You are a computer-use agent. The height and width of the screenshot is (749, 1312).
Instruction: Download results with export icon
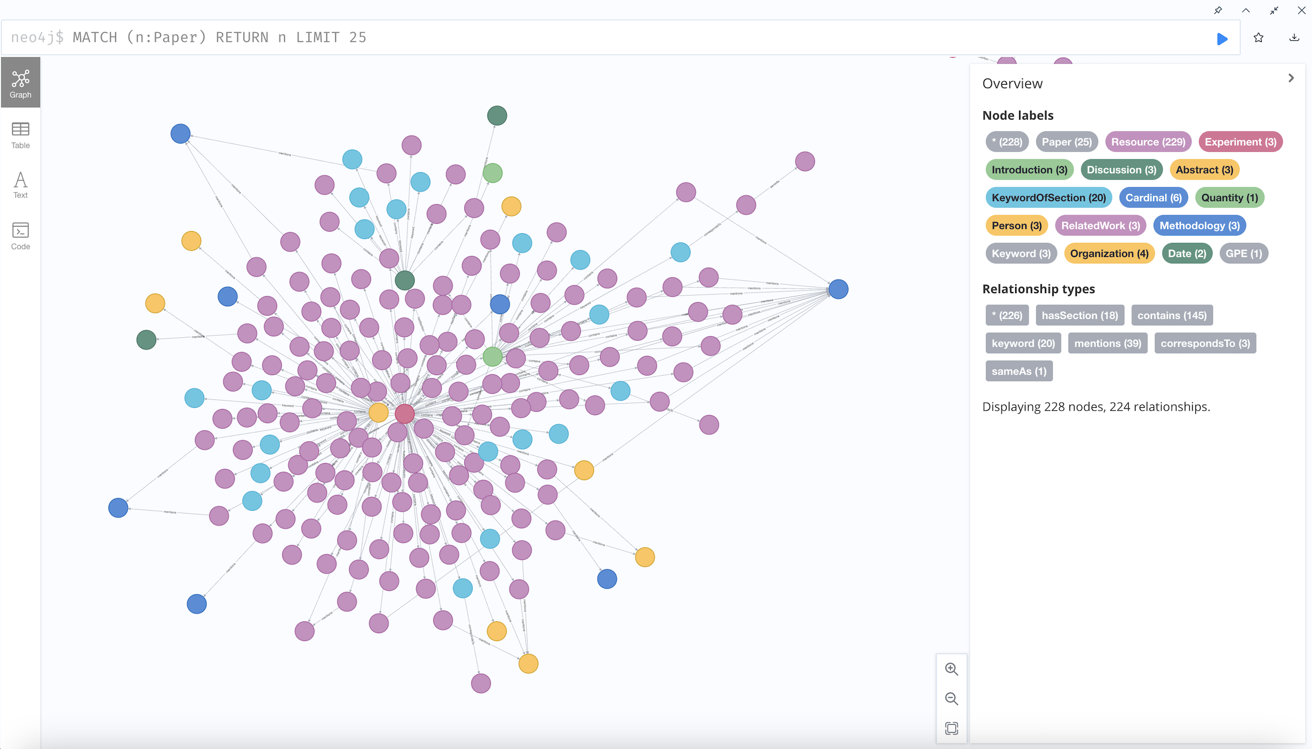click(1294, 38)
